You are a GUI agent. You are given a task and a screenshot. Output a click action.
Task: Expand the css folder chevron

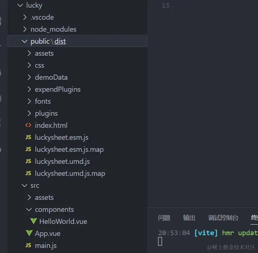click(x=29, y=66)
